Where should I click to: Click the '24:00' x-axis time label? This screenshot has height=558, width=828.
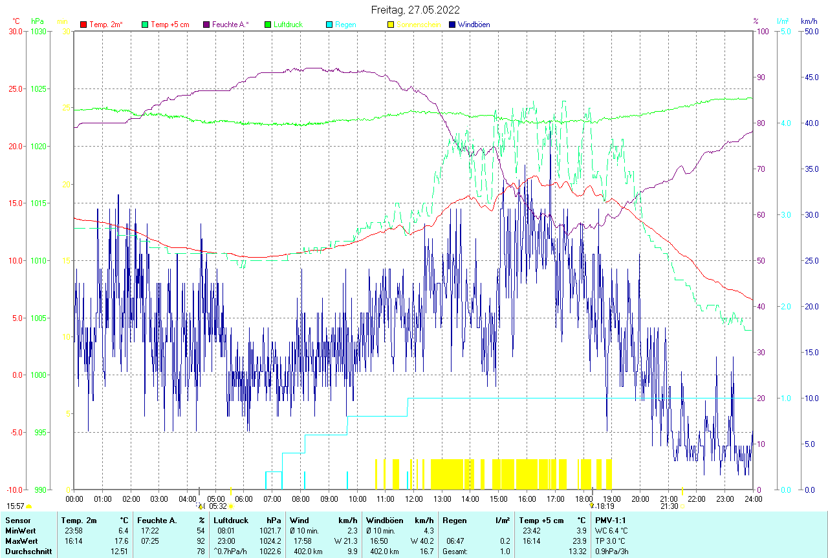pyautogui.click(x=753, y=499)
